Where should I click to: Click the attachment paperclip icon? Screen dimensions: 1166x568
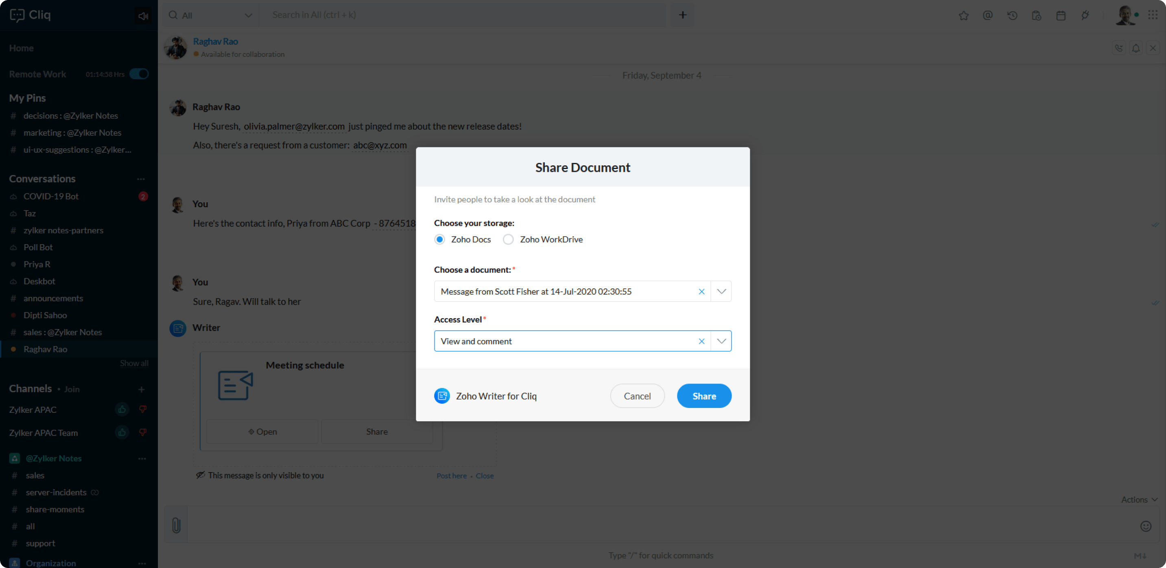tap(176, 525)
